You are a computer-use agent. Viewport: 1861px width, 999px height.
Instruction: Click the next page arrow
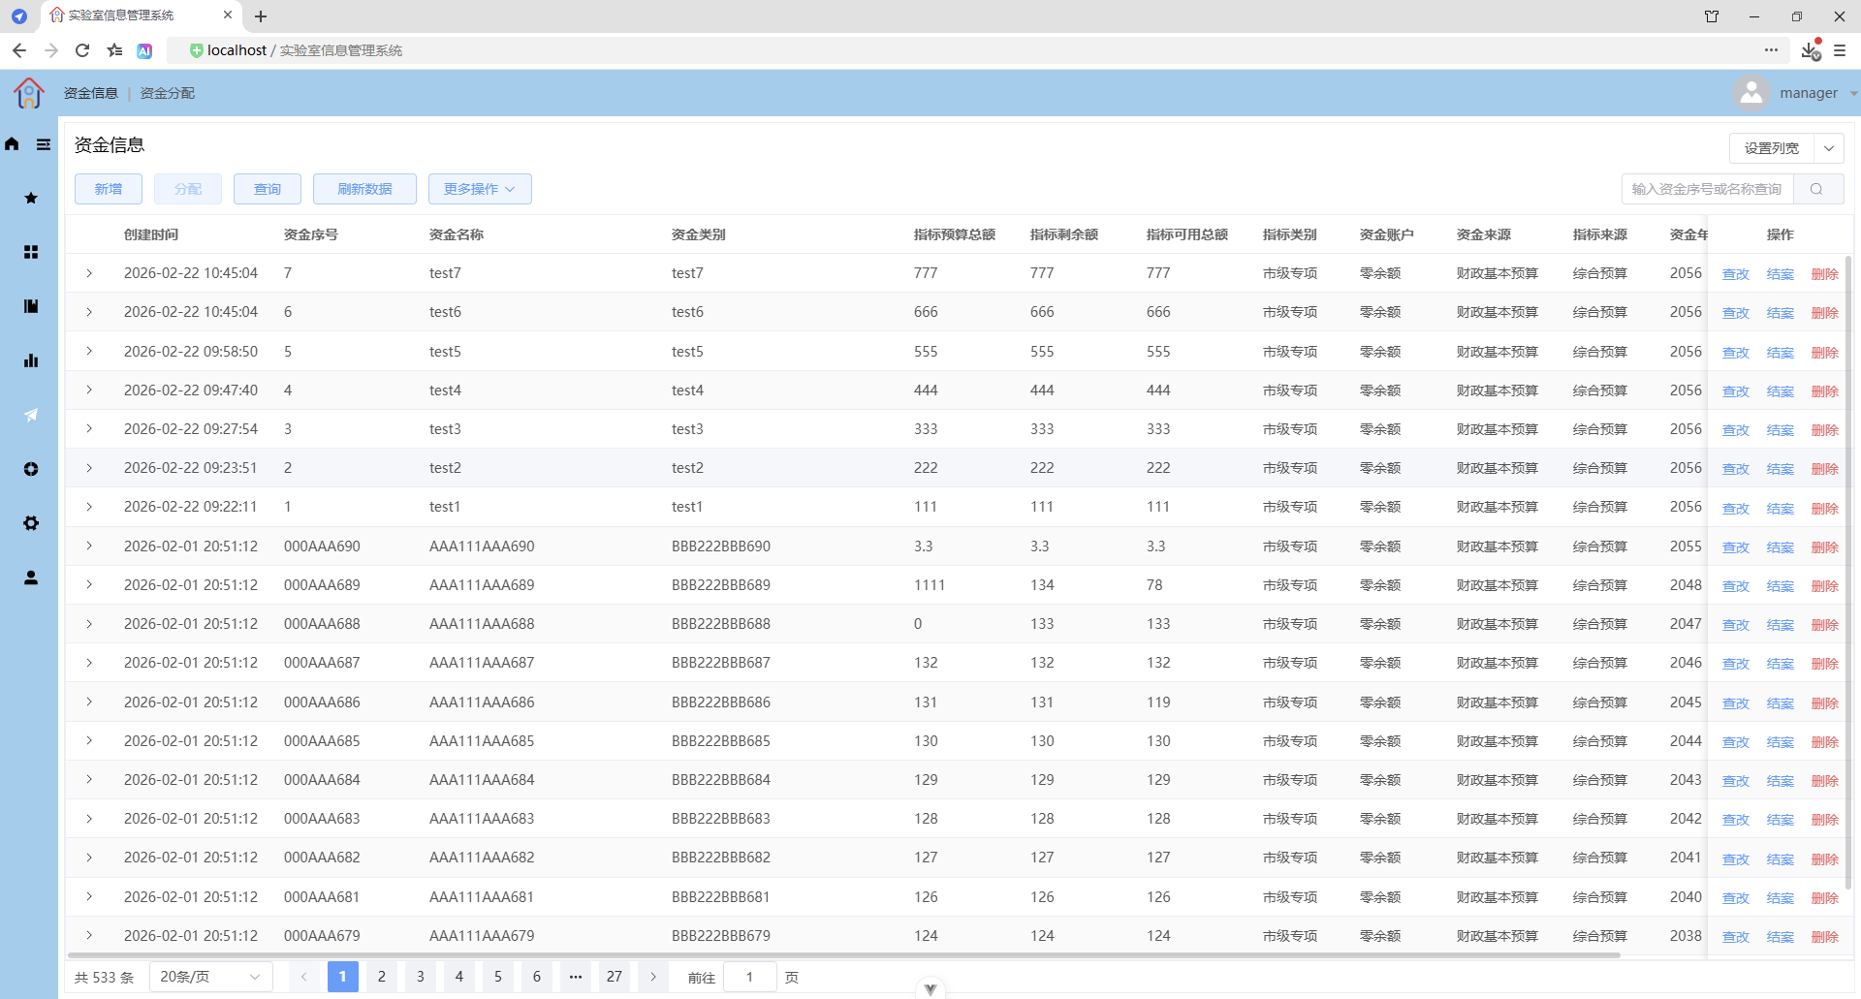tap(653, 977)
